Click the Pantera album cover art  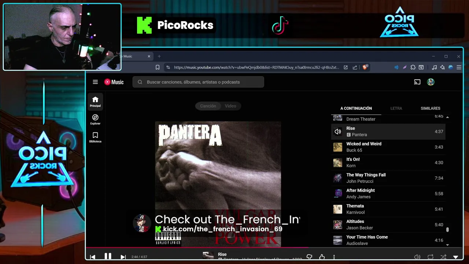[x=218, y=183]
